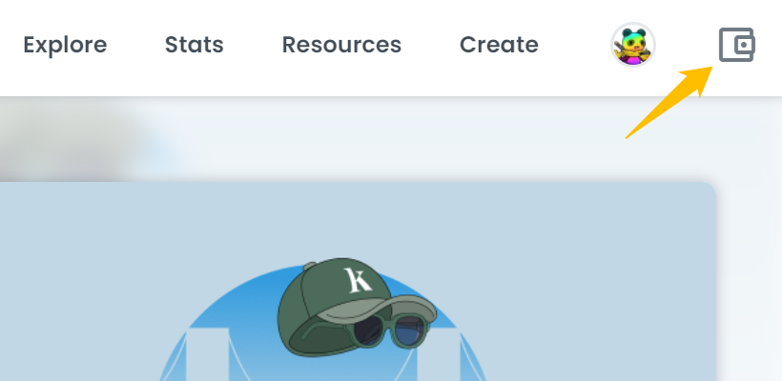Open the Stats menu

(x=194, y=45)
